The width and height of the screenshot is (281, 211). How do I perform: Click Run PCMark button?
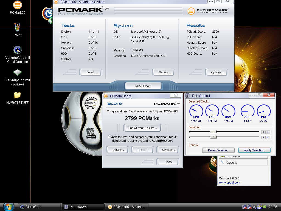143,86
